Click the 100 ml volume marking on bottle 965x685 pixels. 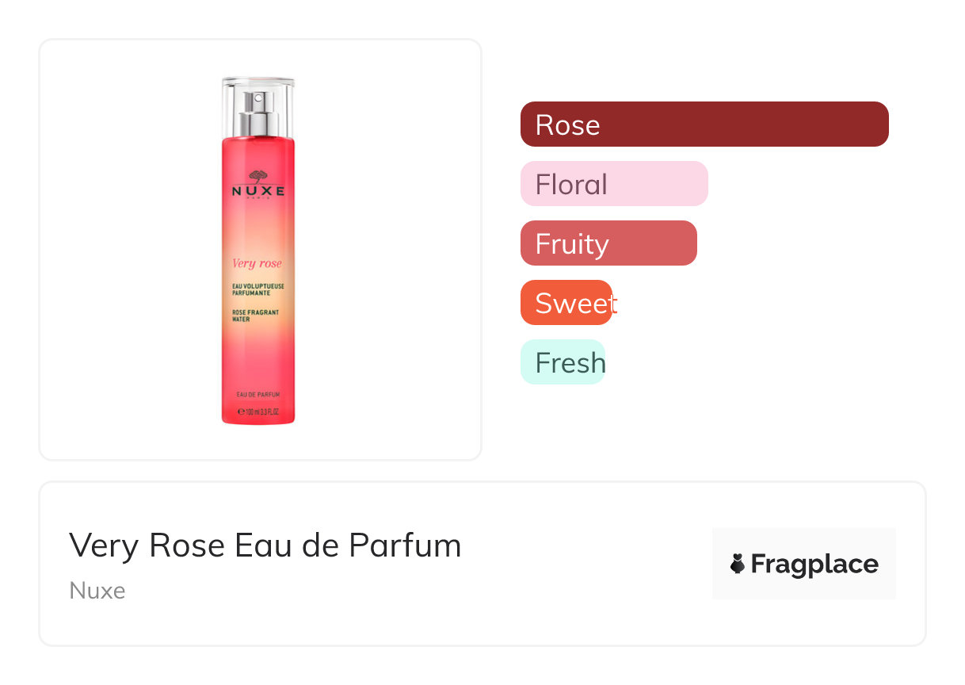click(258, 412)
